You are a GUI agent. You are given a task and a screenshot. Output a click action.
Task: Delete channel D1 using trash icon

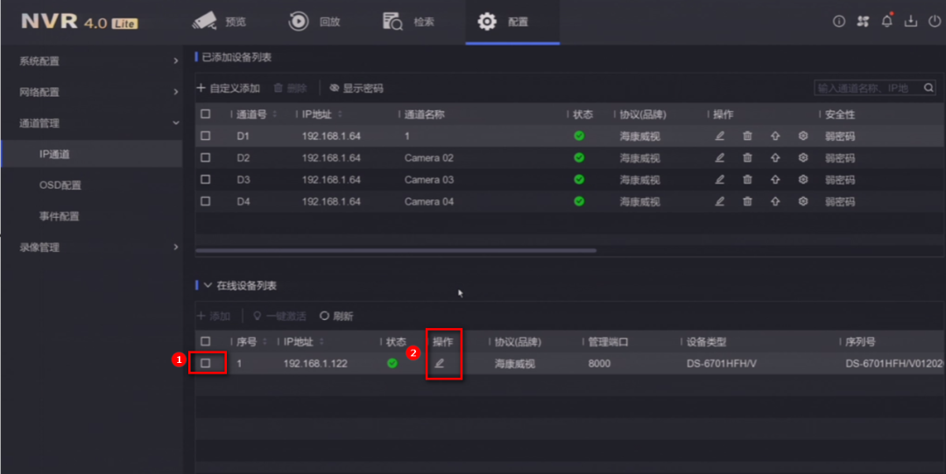pyautogui.click(x=747, y=136)
